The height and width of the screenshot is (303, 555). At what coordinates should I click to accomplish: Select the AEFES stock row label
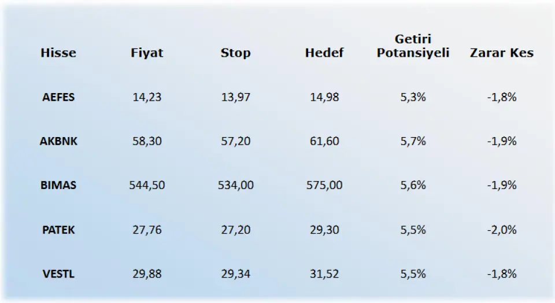58,97
